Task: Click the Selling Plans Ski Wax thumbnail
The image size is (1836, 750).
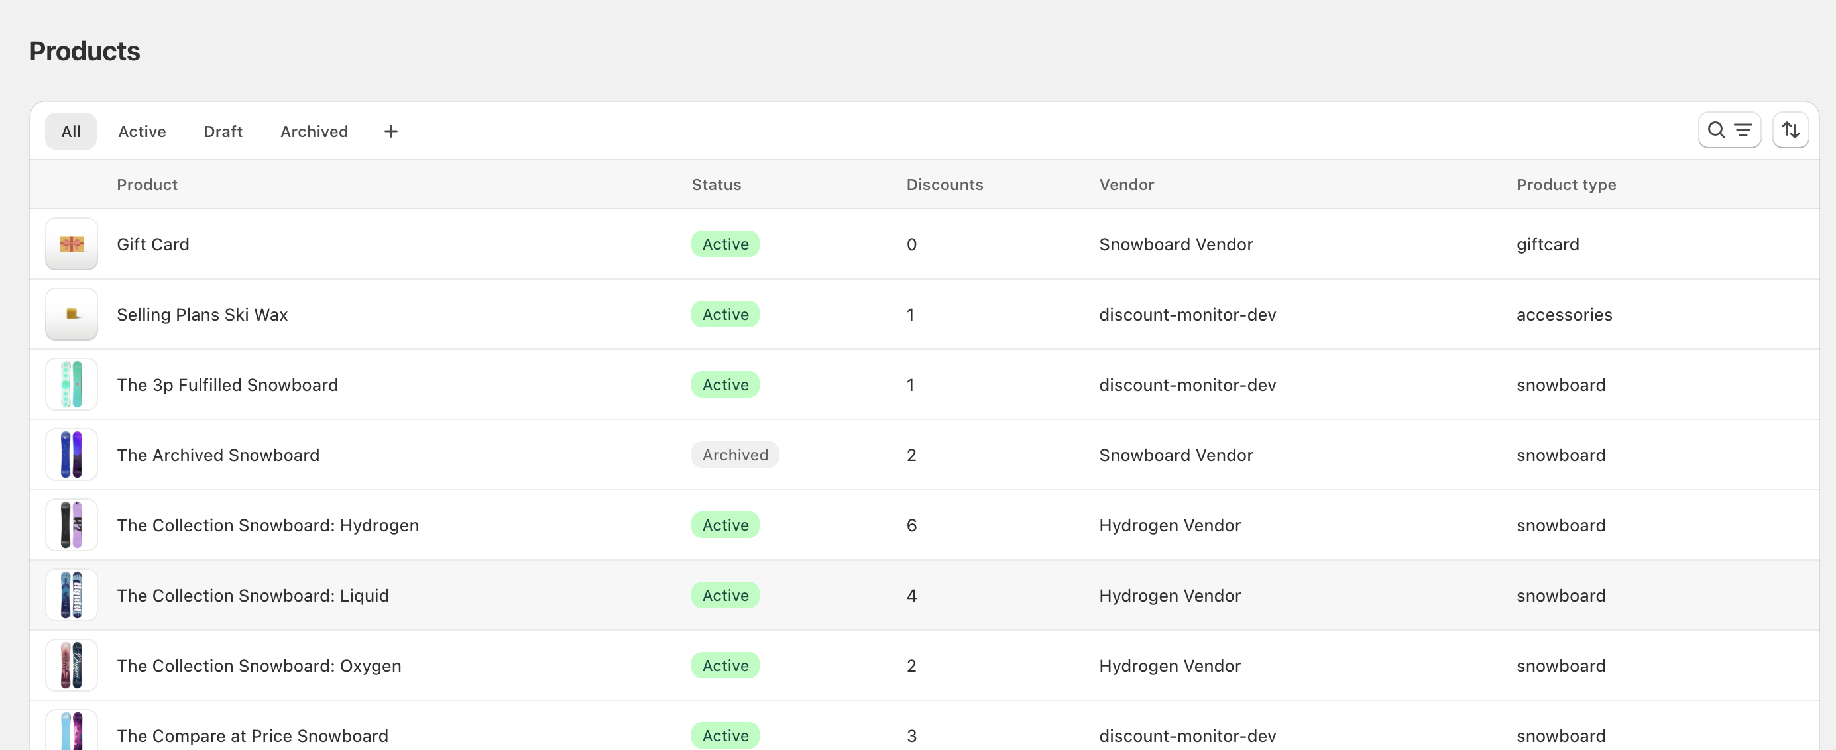Action: point(72,314)
